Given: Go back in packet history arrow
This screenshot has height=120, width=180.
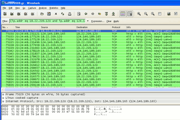Looking at the screenshot, I should tap(86, 14).
